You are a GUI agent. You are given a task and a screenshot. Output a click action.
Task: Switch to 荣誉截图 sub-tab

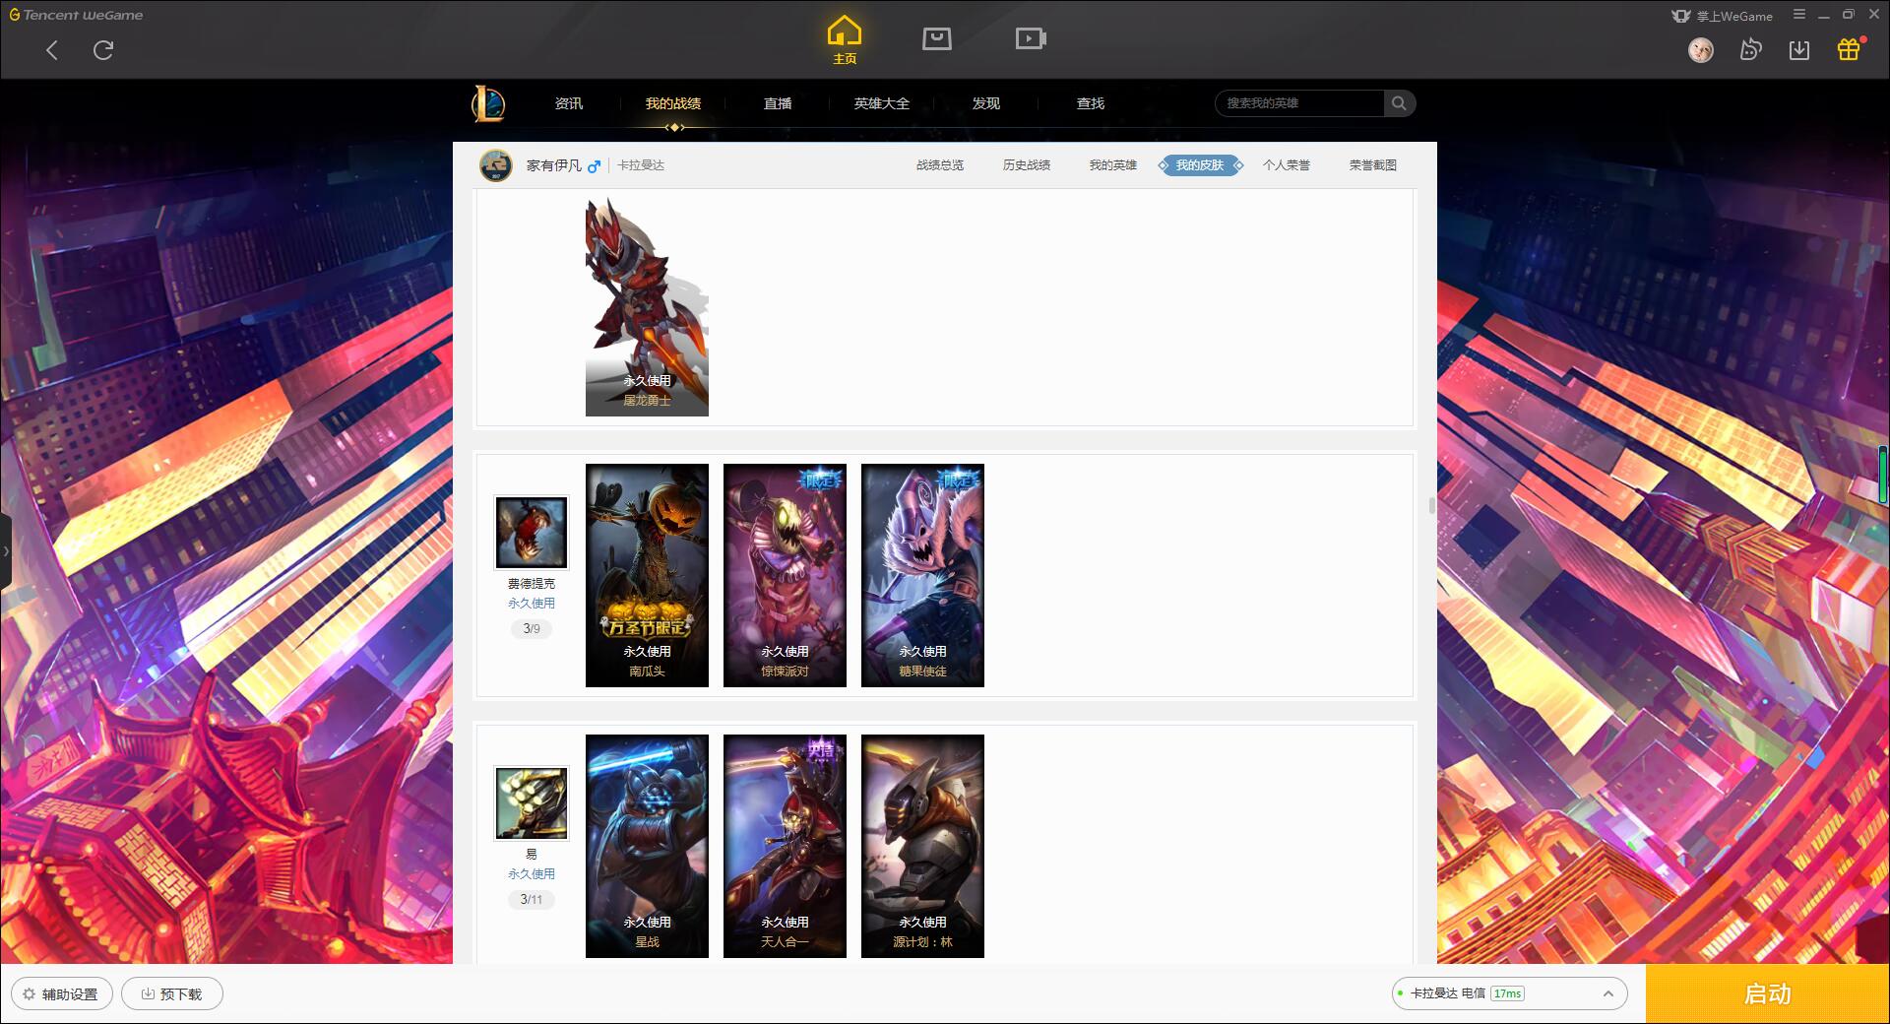(x=1373, y=165)
